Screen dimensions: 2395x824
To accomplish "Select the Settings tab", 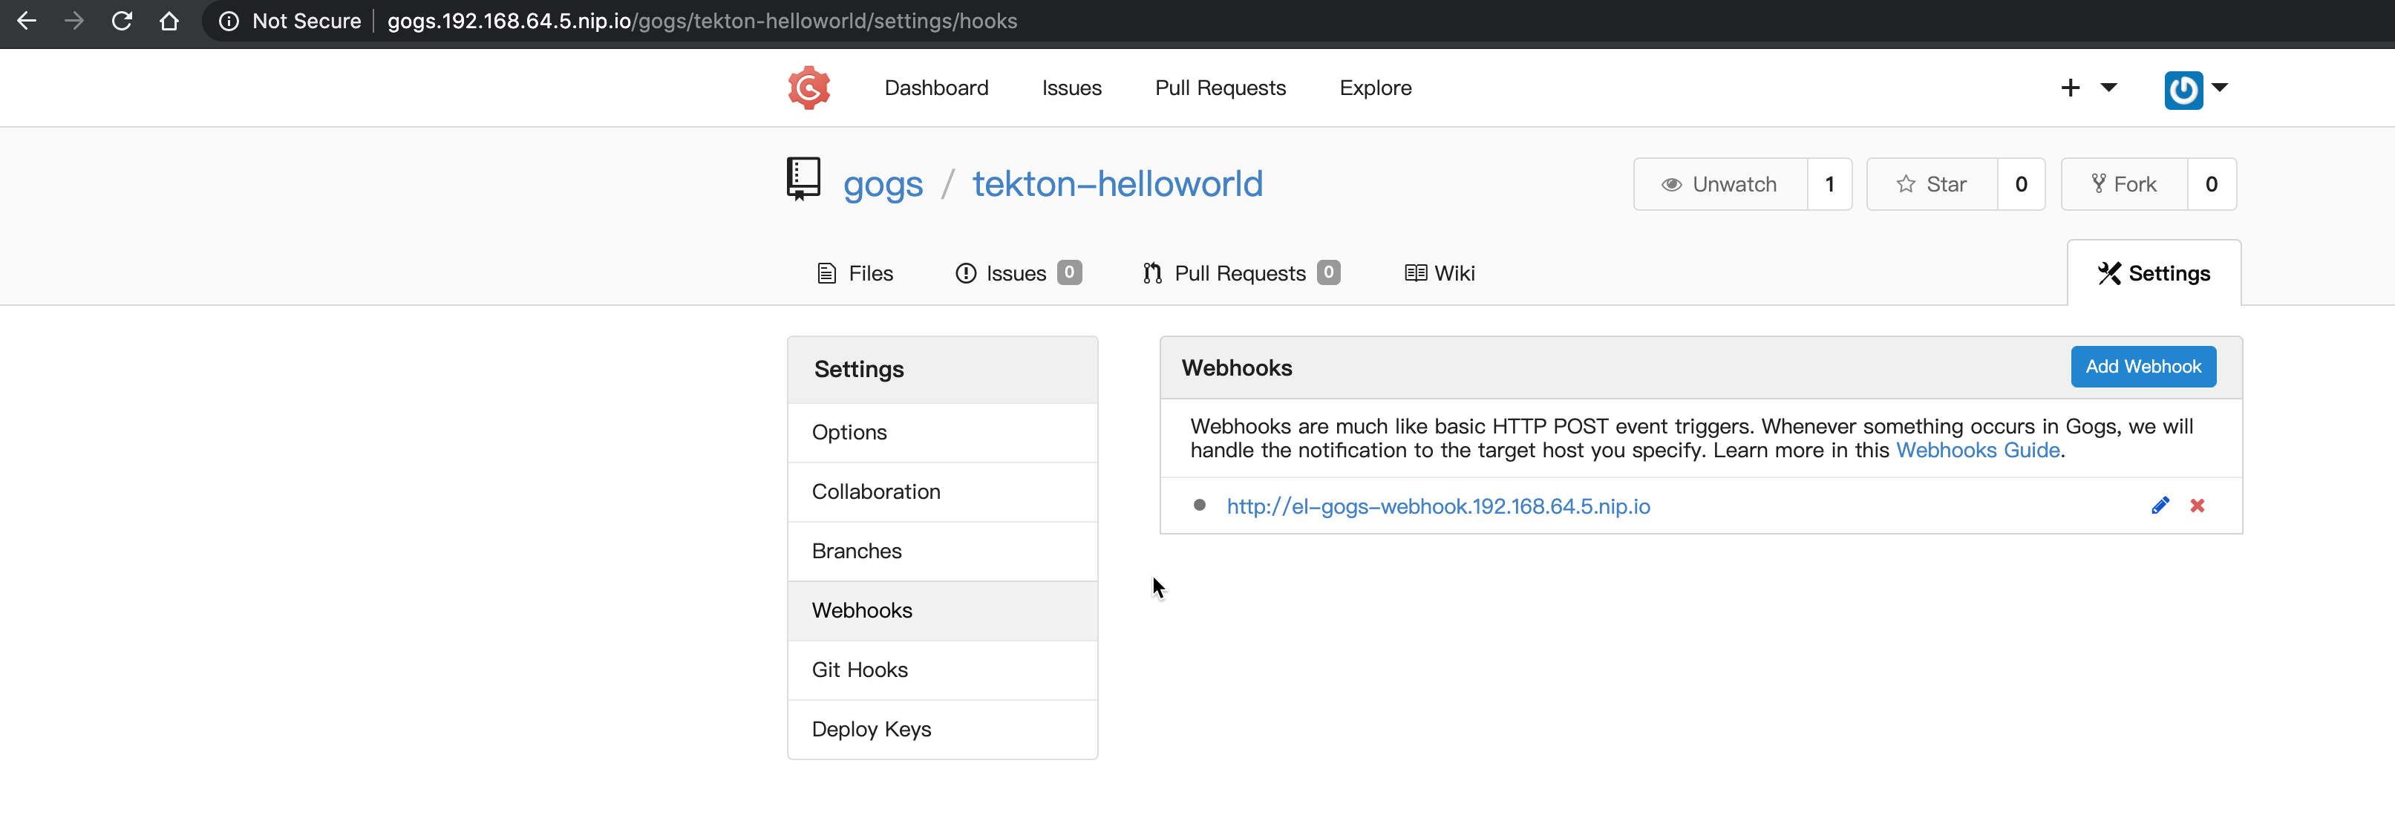I will (2153, 273).
